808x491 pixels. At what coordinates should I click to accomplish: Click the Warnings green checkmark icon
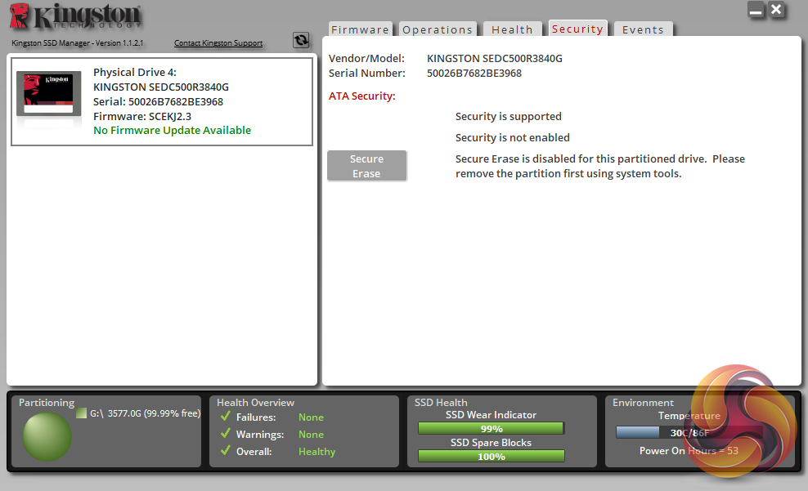(x=225, y=433)
